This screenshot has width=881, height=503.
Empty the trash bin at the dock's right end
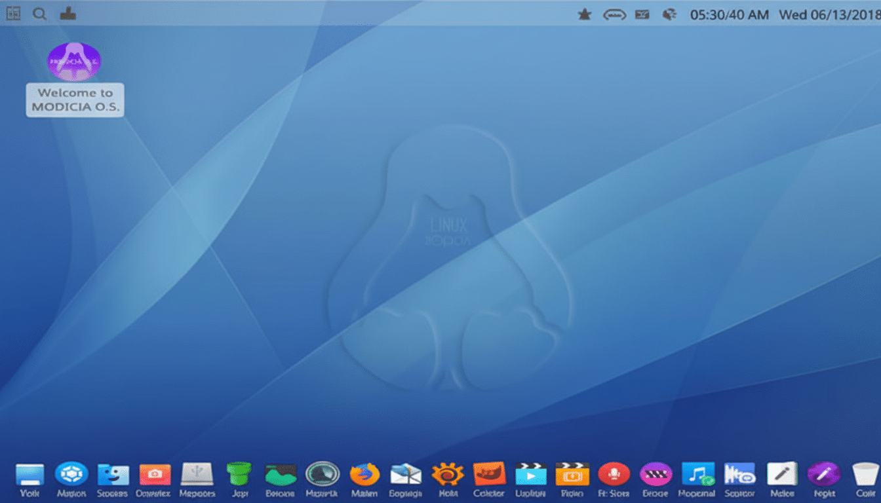pyautogui.click(x=864, y=473)
